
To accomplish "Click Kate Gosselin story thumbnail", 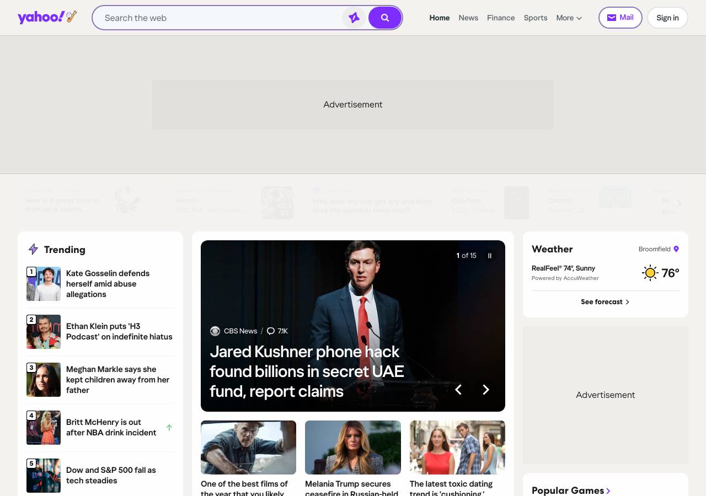I will pyautogui.click(x=44, y=284).
